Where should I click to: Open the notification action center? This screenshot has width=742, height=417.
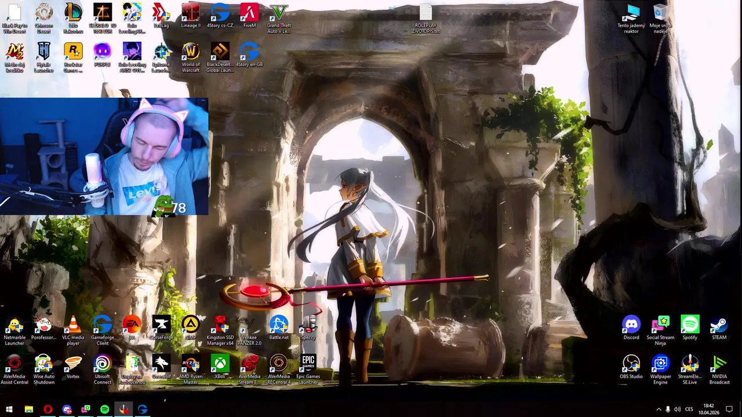tap(729, 409)
